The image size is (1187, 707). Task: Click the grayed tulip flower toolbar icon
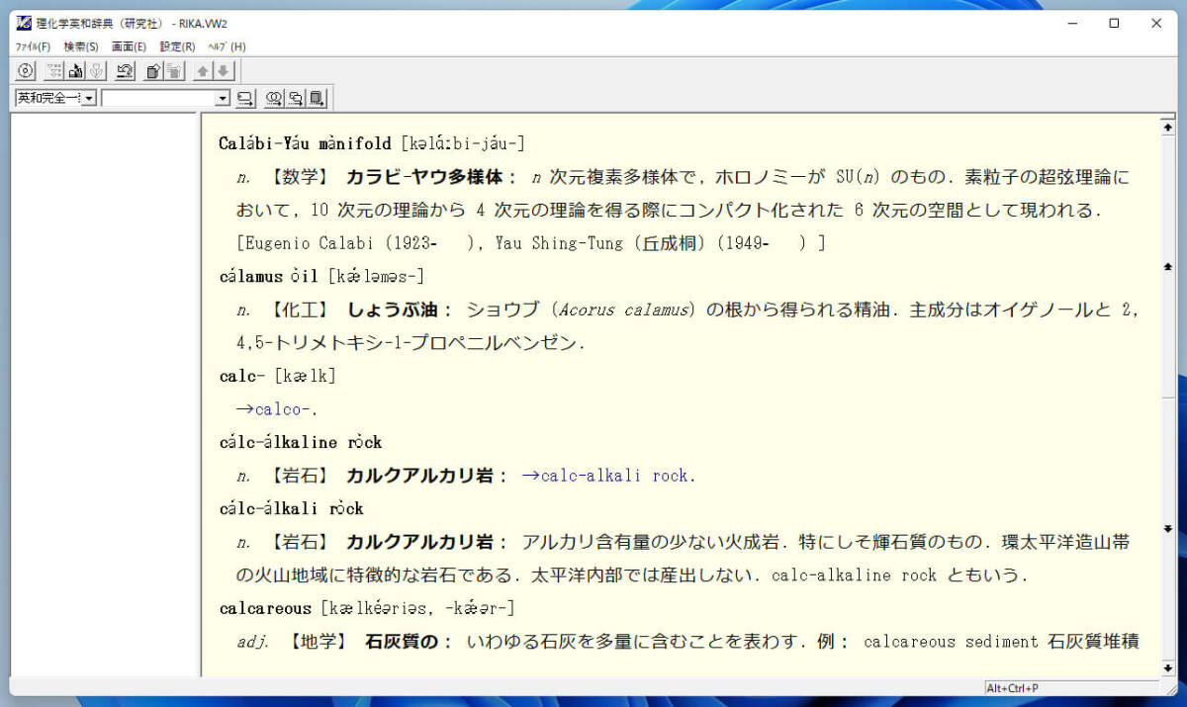(x=96, y=70)
